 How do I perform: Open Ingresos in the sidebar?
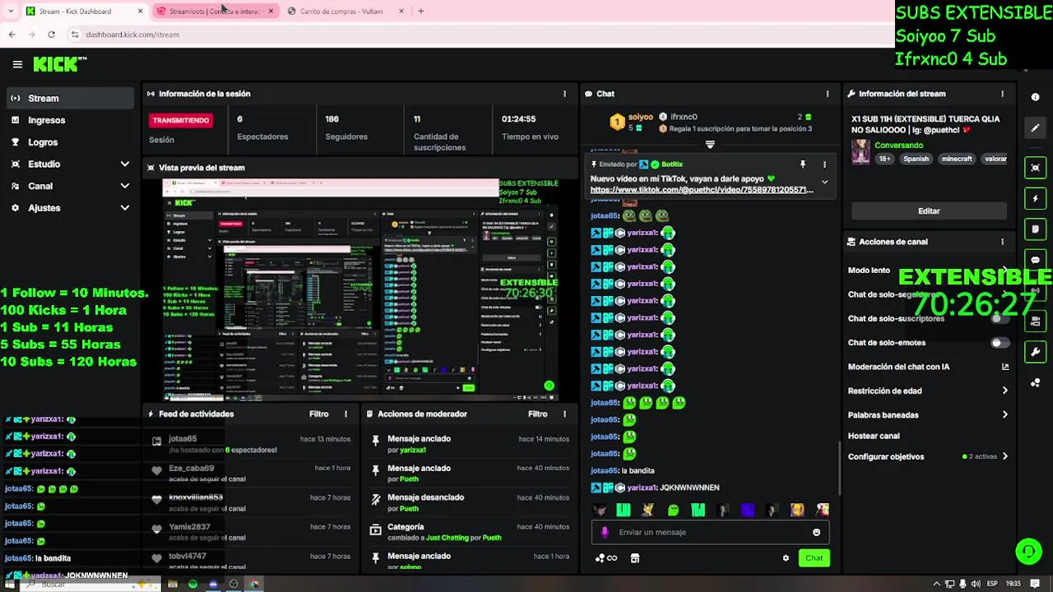pyautogui.click(x=70, y=120)
